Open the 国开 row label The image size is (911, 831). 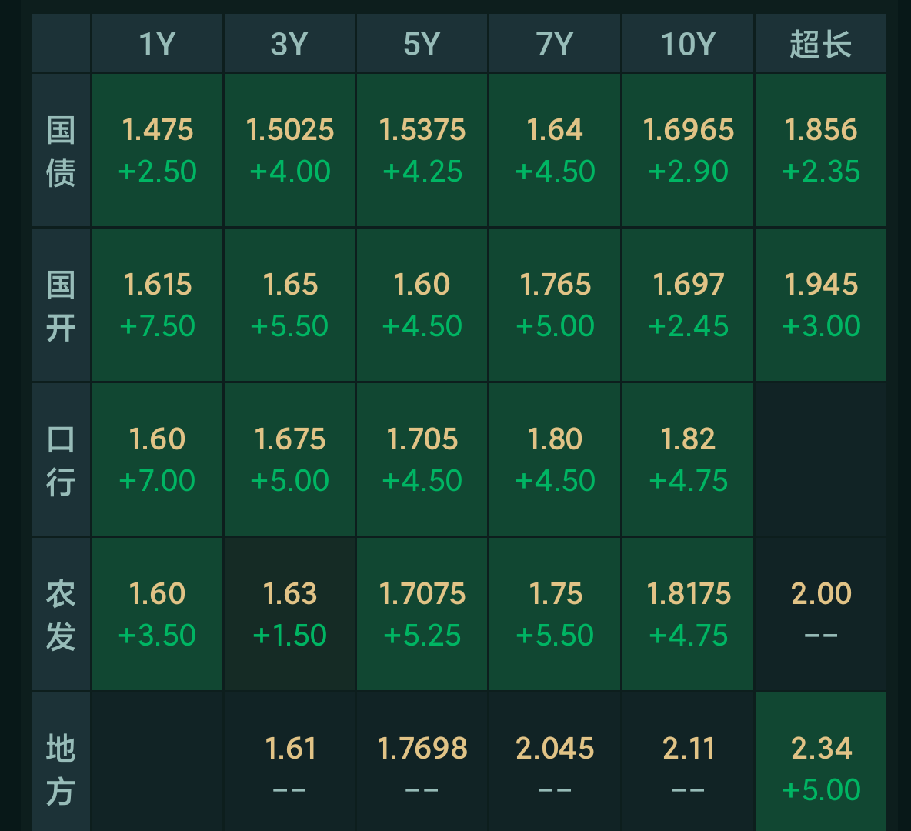(61, 304)
